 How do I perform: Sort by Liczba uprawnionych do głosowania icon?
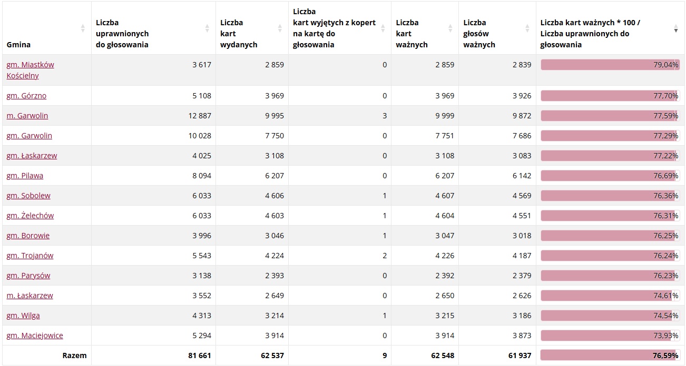[207, 28]
